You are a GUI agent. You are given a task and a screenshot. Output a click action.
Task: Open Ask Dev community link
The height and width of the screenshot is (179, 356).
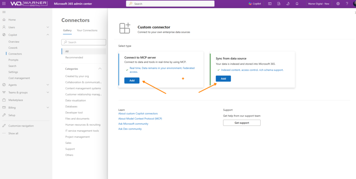pyautogui.click(x=130, y=129)
